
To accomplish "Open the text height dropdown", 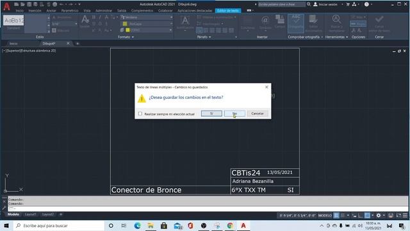I will [76, 24].
